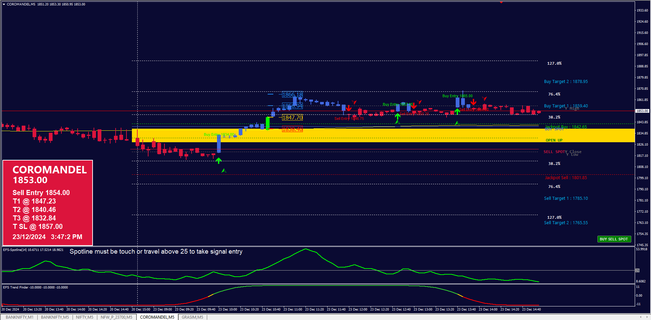The height and width of the screenshot is (320, 651).
Task: Select the green buy arrow beside Sell Entry 1854.00
Action: tap(457, 111)
